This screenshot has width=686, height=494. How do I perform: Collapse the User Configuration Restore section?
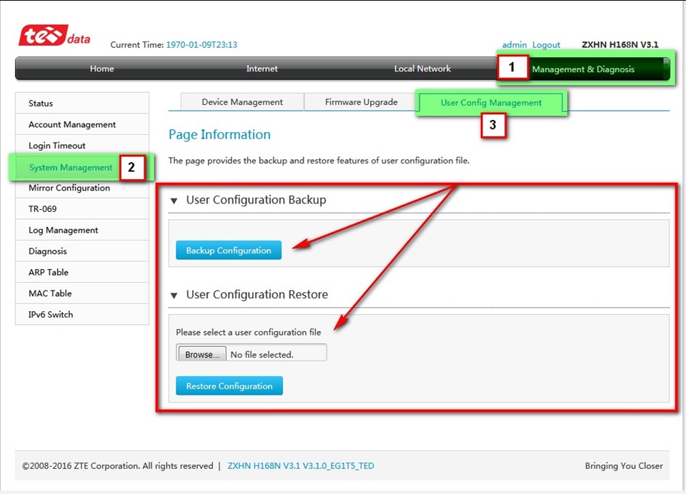click(174, 295)
